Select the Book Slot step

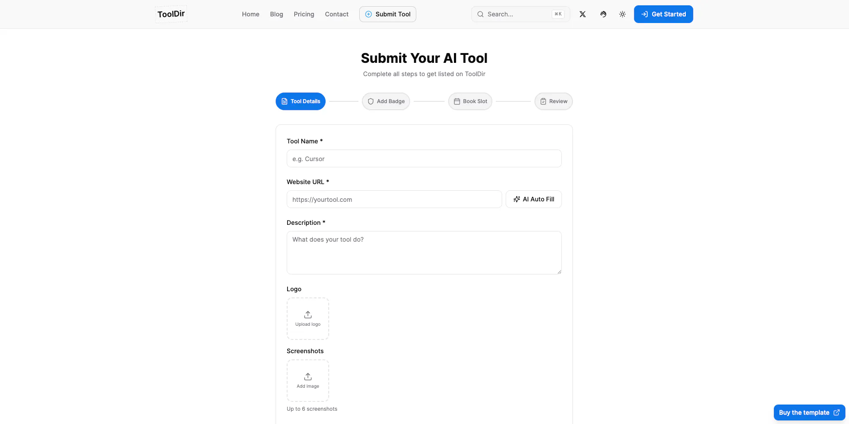click(x=470, y=101)
